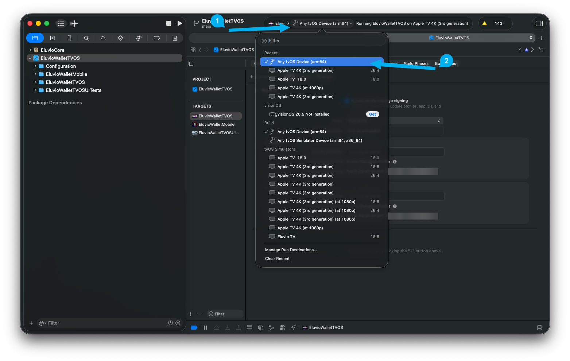
Task: Toggle the debug area console
Action: pyautogui.click(x=539, y=327)
